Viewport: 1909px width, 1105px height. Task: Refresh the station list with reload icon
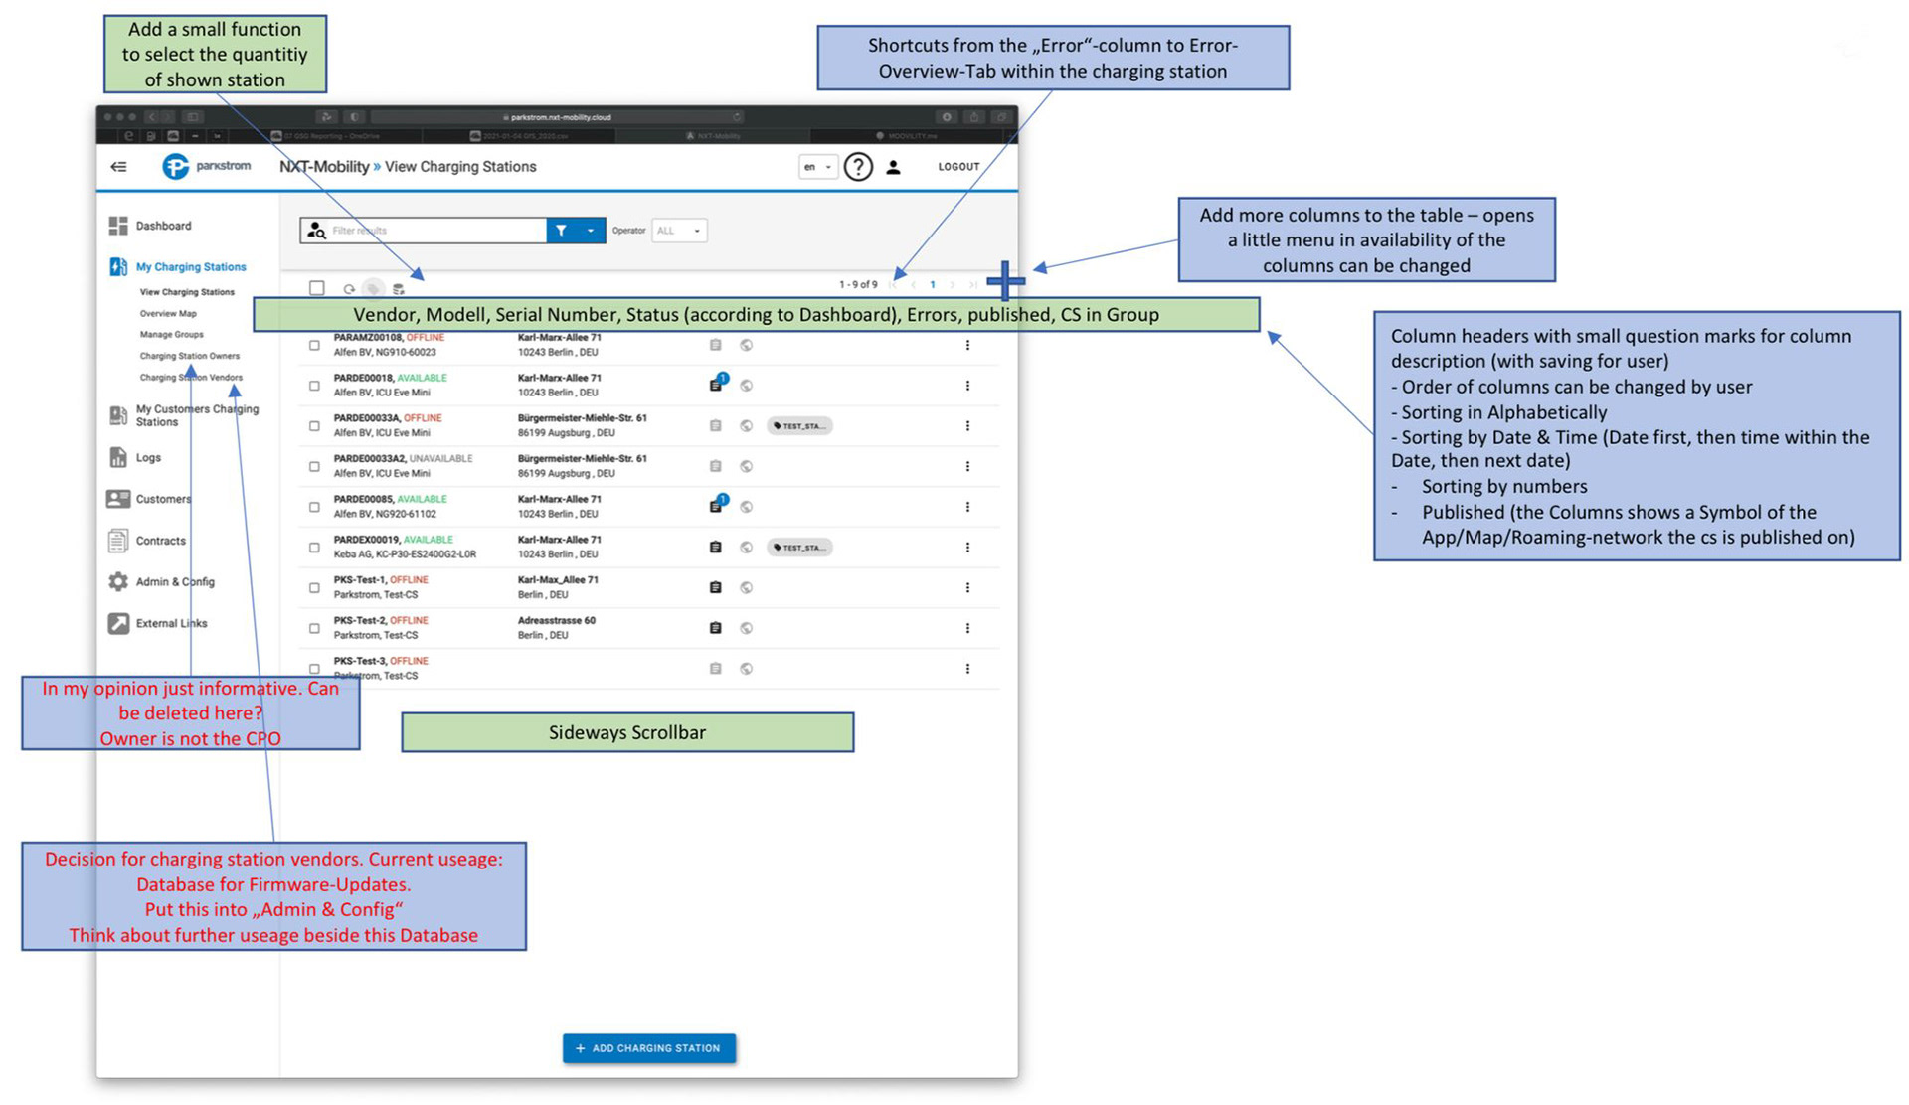point(349,289)
